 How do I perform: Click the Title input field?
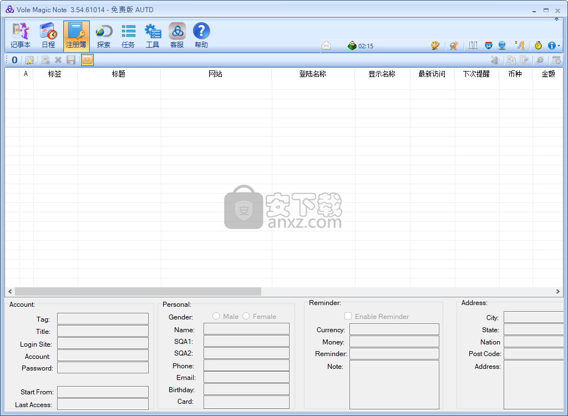tap(103, 331)
